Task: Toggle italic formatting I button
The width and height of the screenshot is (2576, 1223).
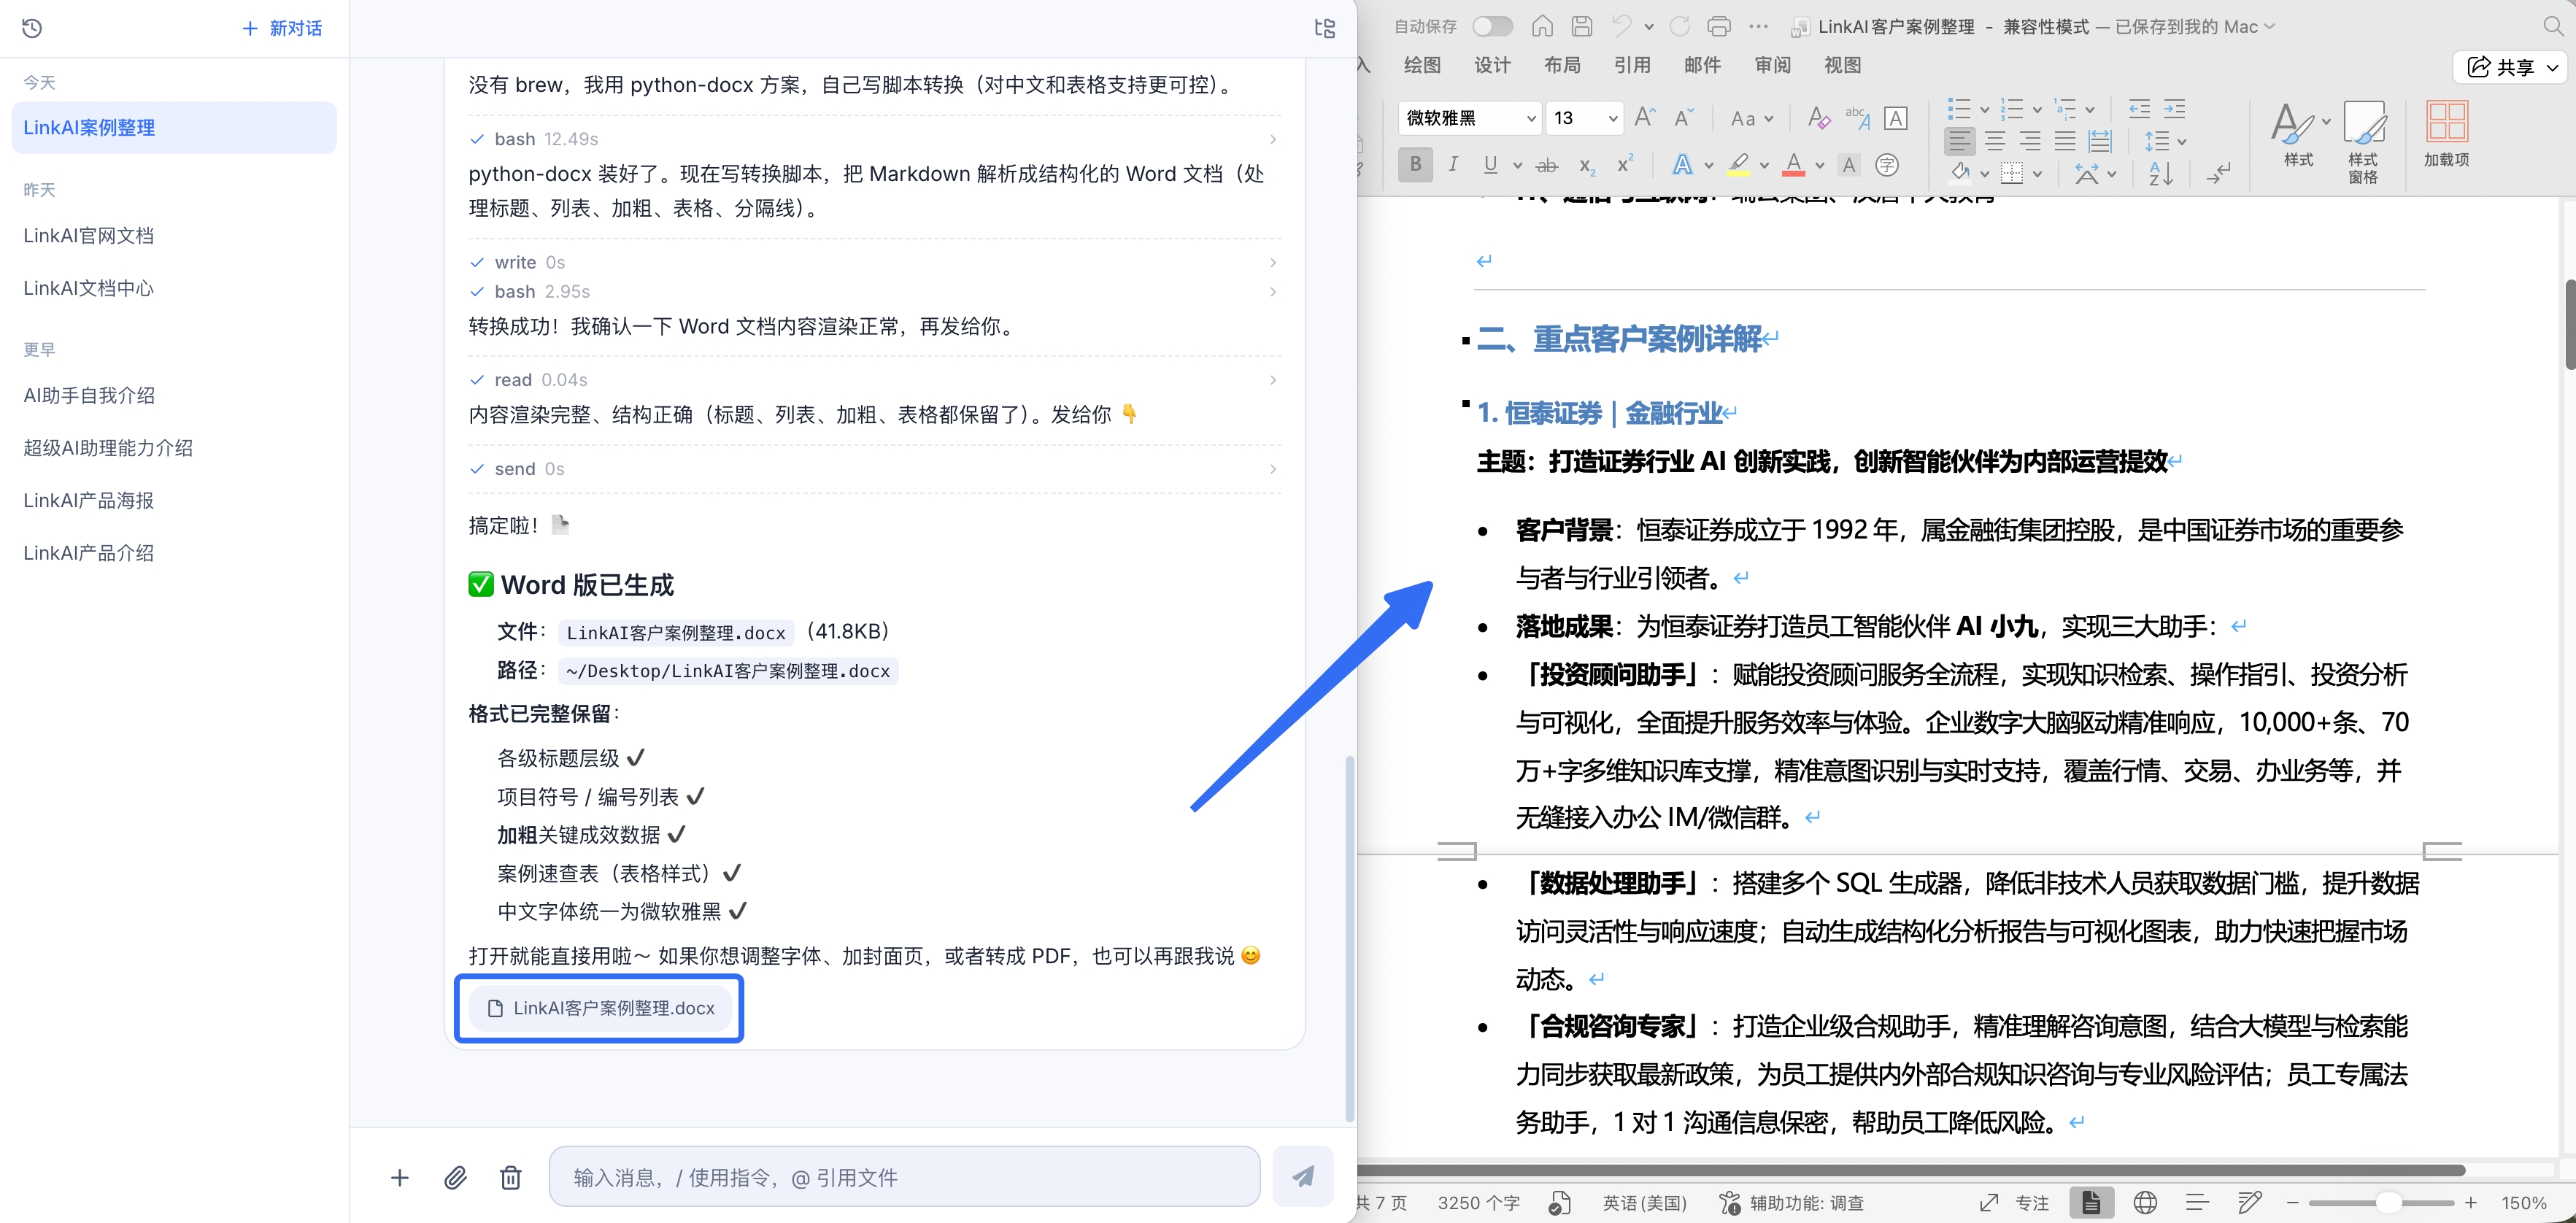Action: [x=1453, y=165]
